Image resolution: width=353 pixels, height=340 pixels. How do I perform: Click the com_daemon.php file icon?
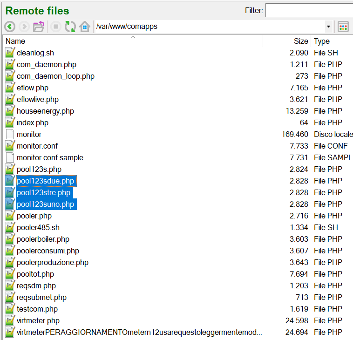[x=10, y=64]
